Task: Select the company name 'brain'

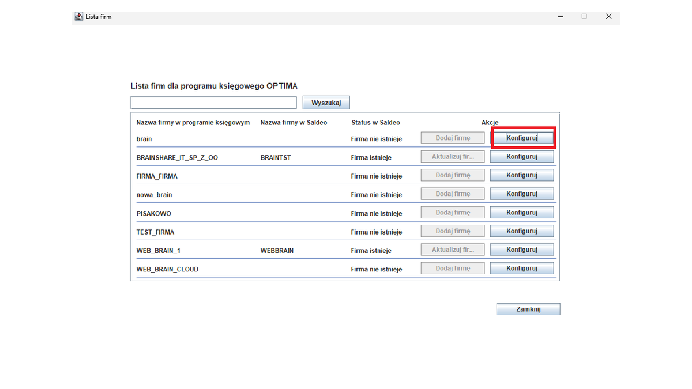Action: click(x=144, y=139)
